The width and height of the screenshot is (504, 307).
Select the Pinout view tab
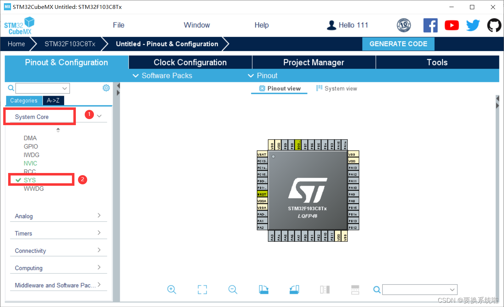(x=280, y=89)
